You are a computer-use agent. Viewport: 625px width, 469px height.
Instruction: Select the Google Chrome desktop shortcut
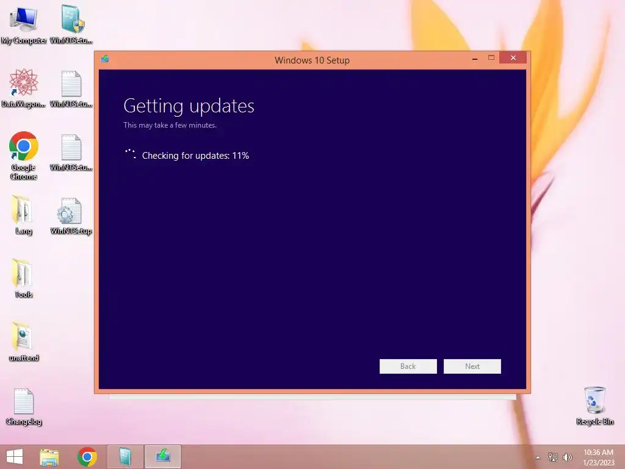point(24,156)
